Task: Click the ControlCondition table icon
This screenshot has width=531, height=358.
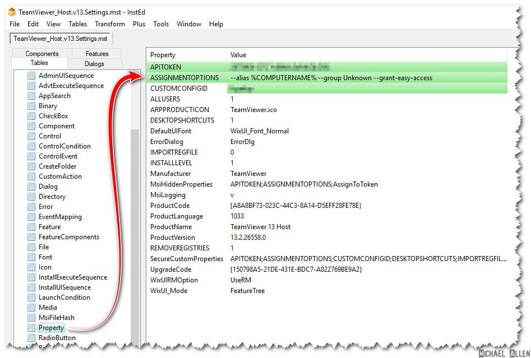Action: (x=31, y=146)
